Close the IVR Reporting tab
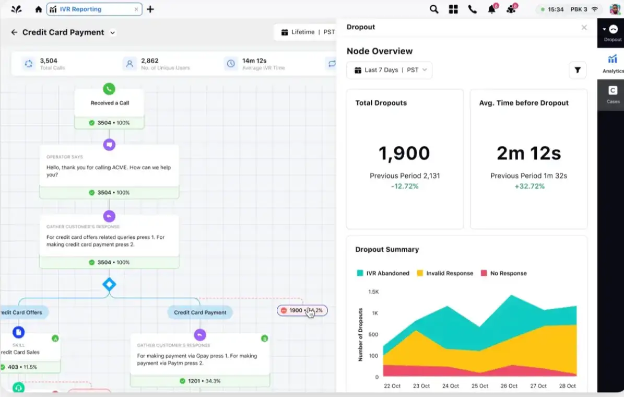This screenshot has width=624, height=397. click(136, 9)
